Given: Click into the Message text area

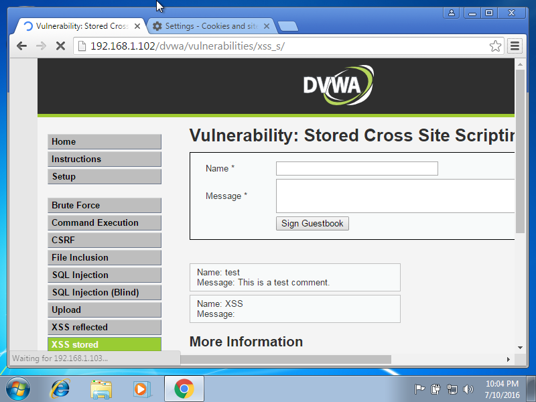Looking at the screenshot, I should (x=395, y=196).
